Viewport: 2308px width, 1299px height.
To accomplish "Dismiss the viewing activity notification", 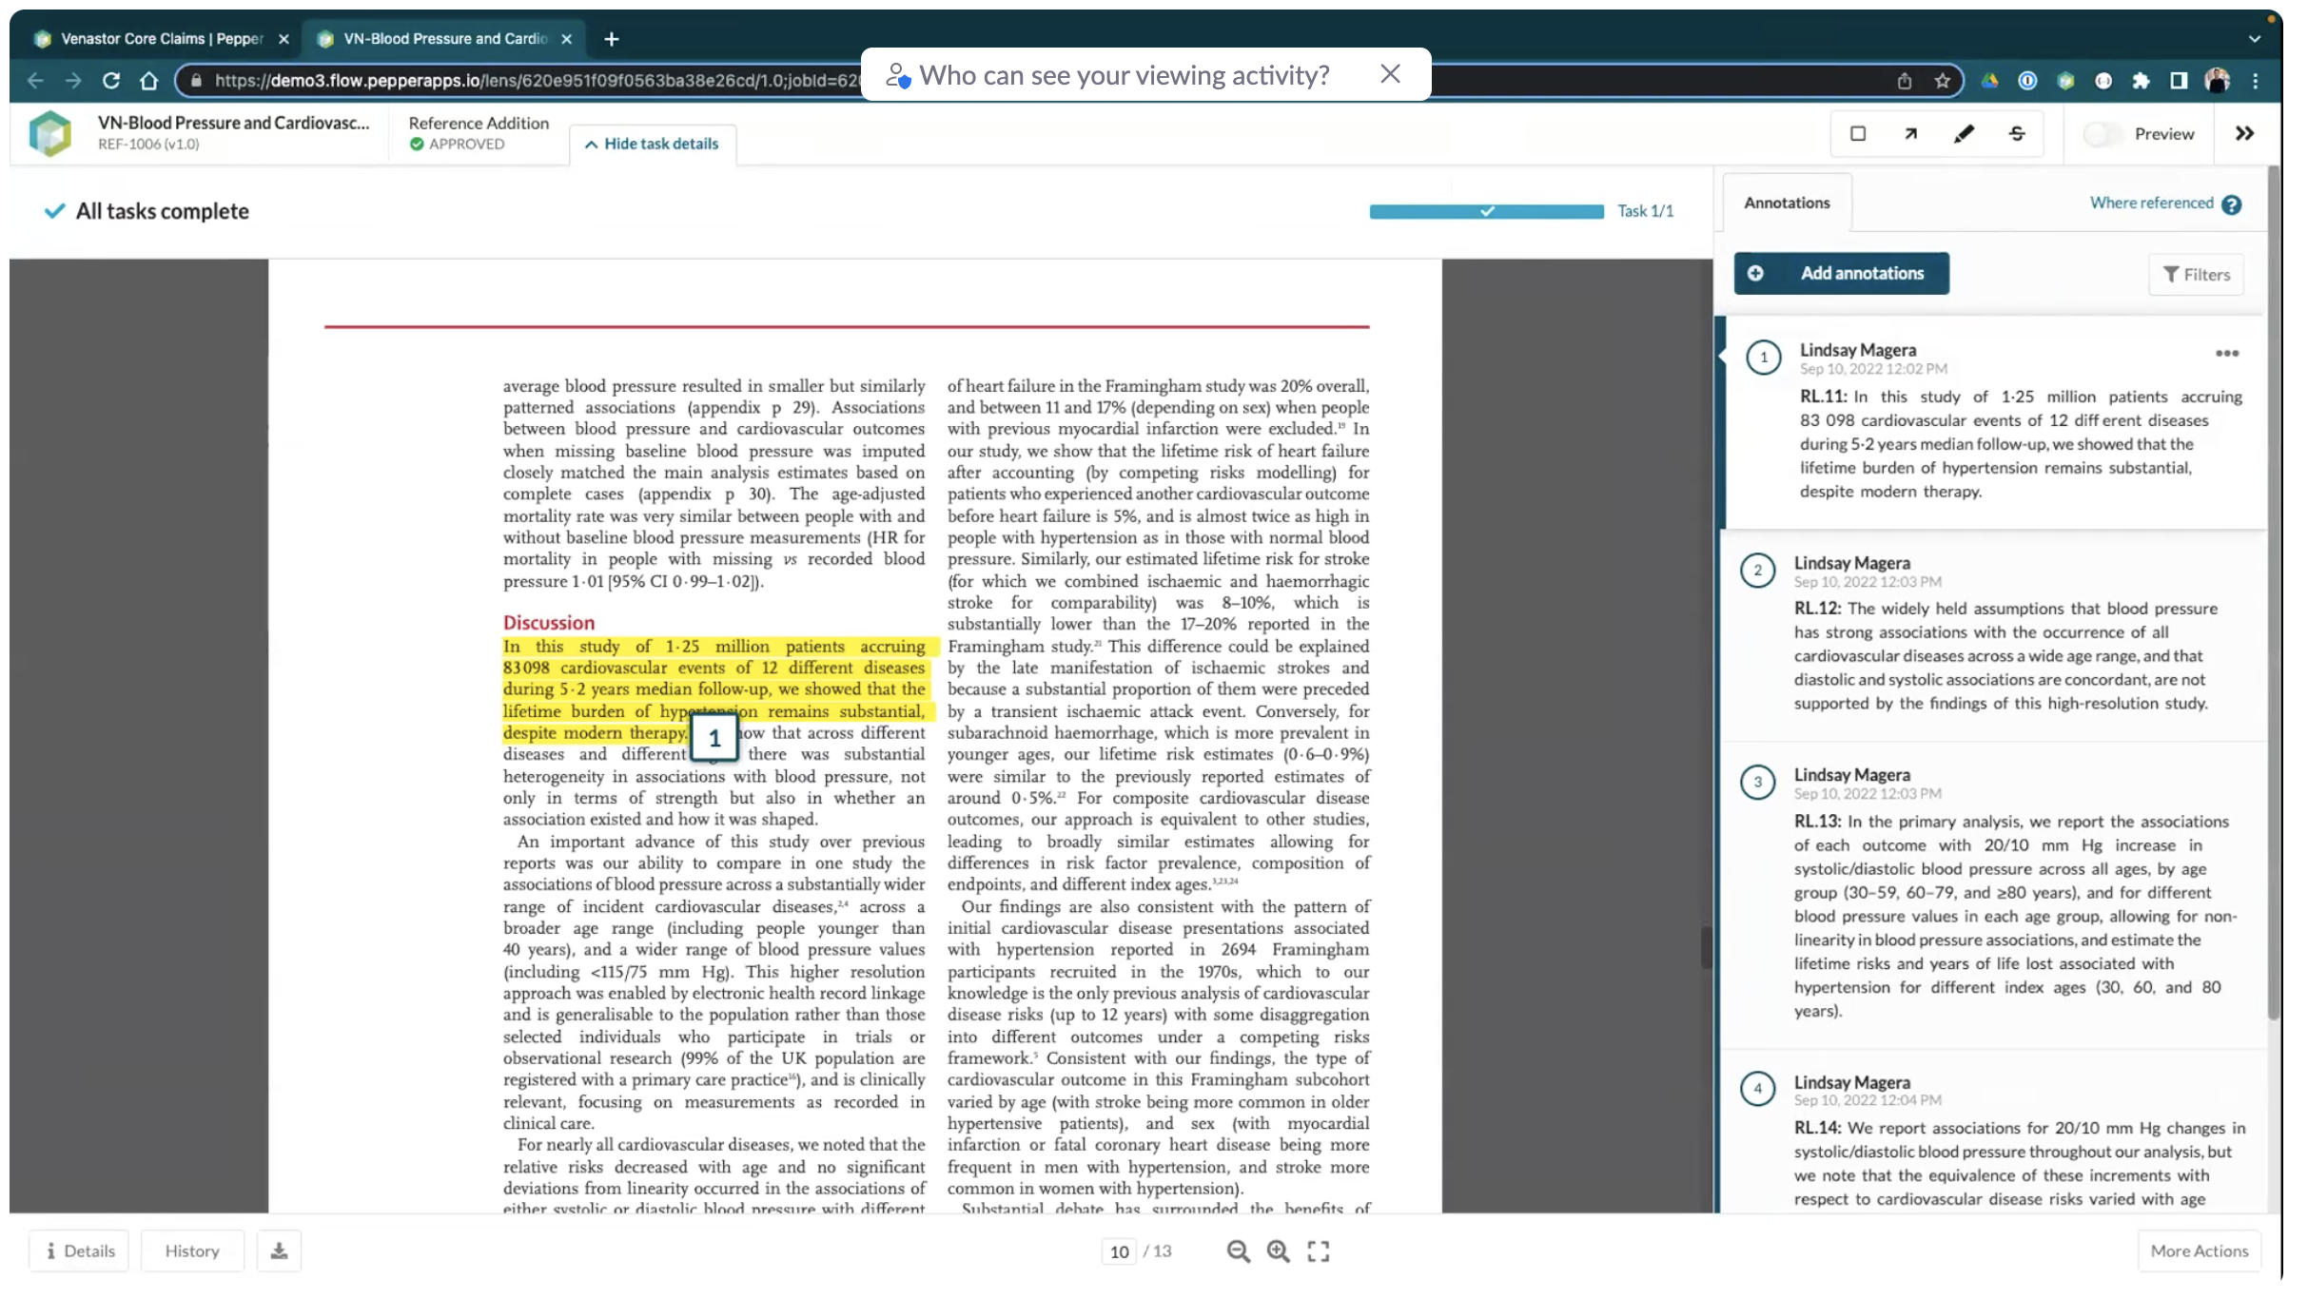I will (1390, 73).
